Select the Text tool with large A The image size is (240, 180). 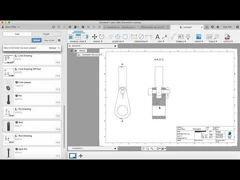point(157,36)
